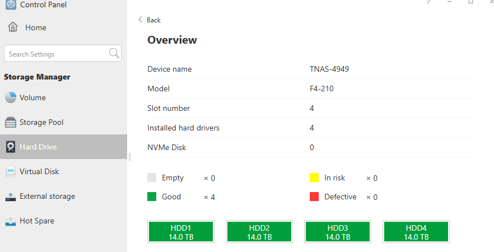Click the Virtual Disk VHD icon

click(x=11, y=171)
